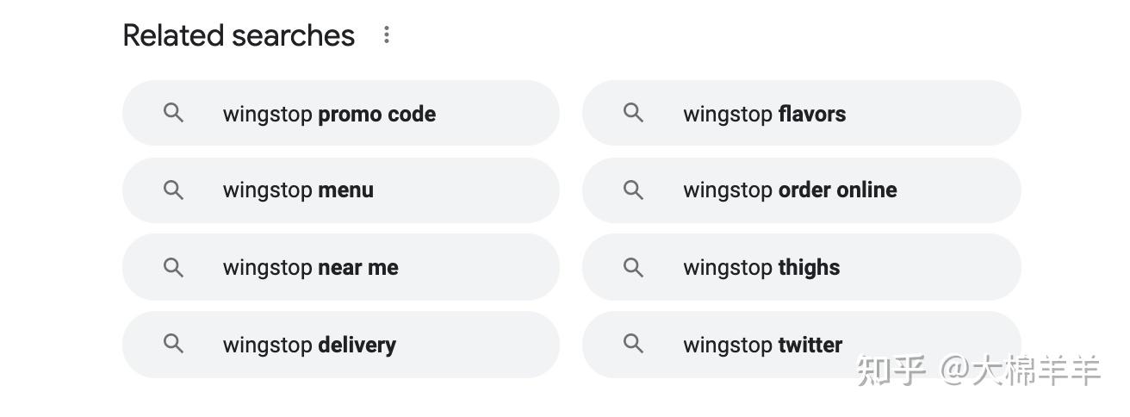Select the wingstop near me suggestion
Viewport: 1130px width, 417px height.
341,267
